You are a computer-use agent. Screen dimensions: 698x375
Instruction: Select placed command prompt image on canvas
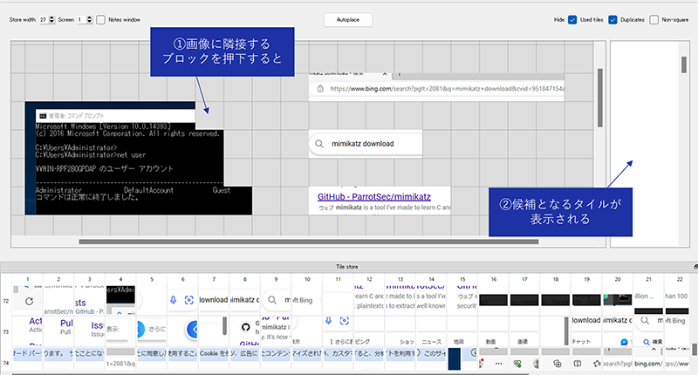click(139, 158)
